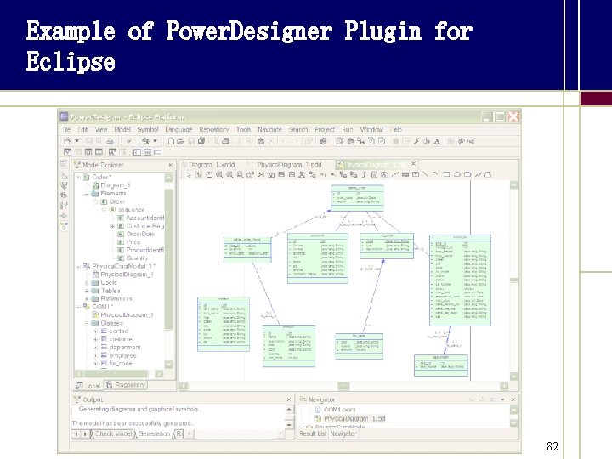Click the New document icon in toolbar

click(171, 141)
